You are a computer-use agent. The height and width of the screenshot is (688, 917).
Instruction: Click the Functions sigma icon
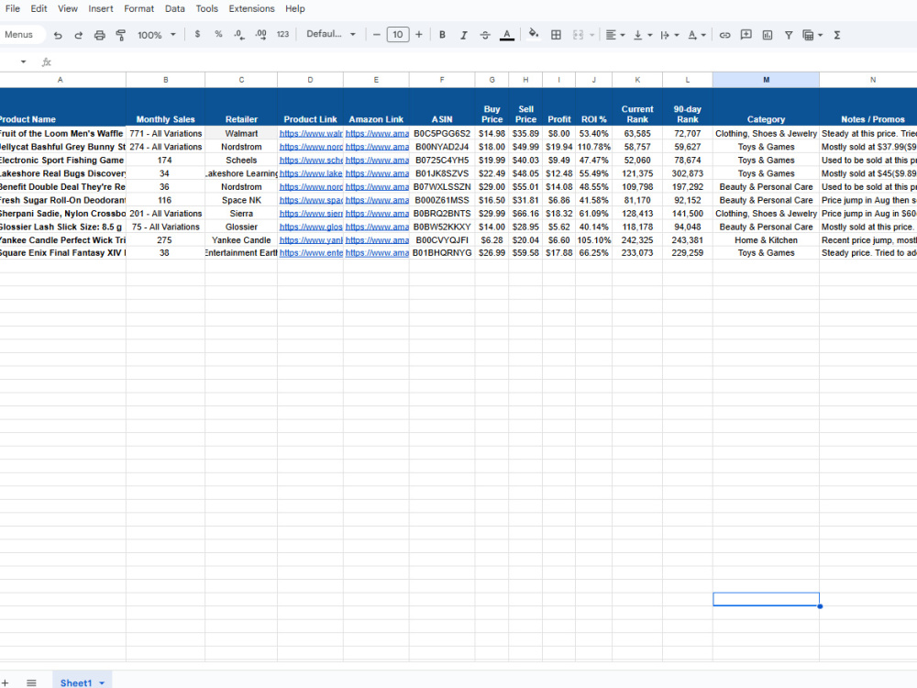[x=837, y=35]
